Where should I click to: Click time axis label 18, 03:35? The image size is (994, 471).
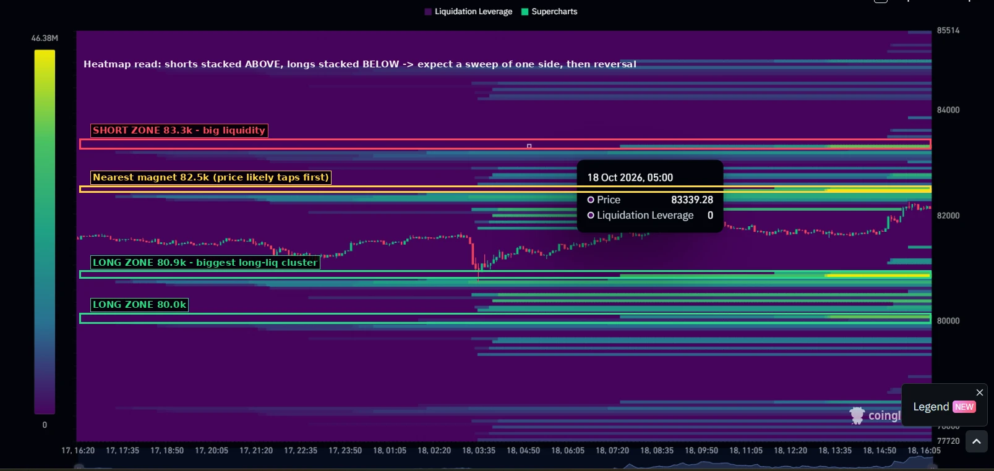pyautogui.click(x=479, y=451)
